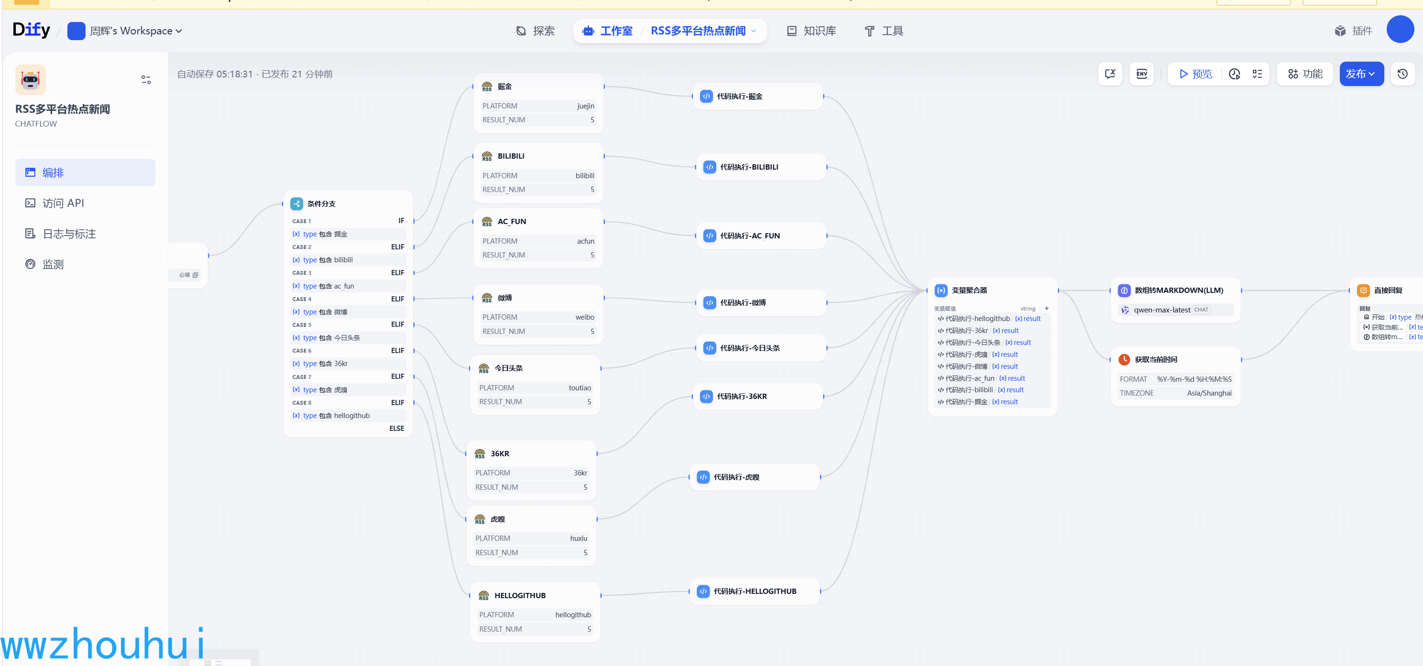
Task: Click the RSS多平台热点新闻 app title in sidebar
Action: [63, 109]
